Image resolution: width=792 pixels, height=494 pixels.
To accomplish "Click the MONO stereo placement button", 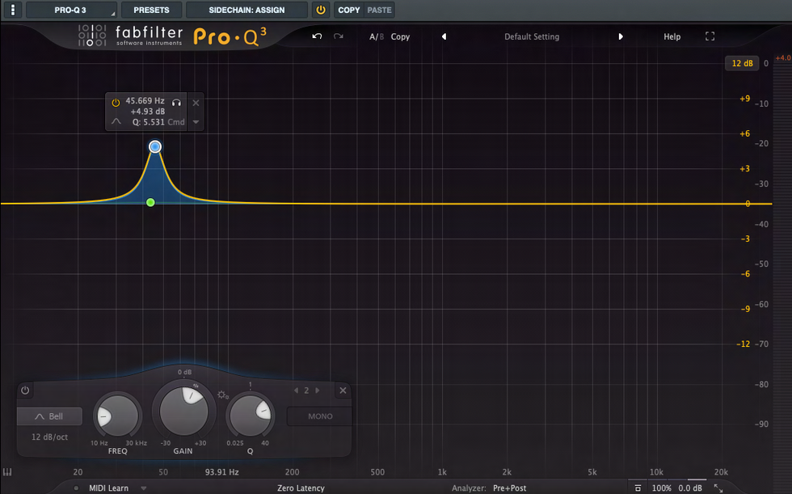I will point(320,416).
